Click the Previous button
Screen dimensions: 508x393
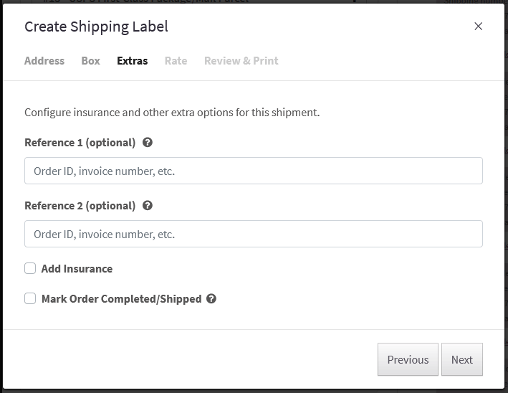click(408, 359)
